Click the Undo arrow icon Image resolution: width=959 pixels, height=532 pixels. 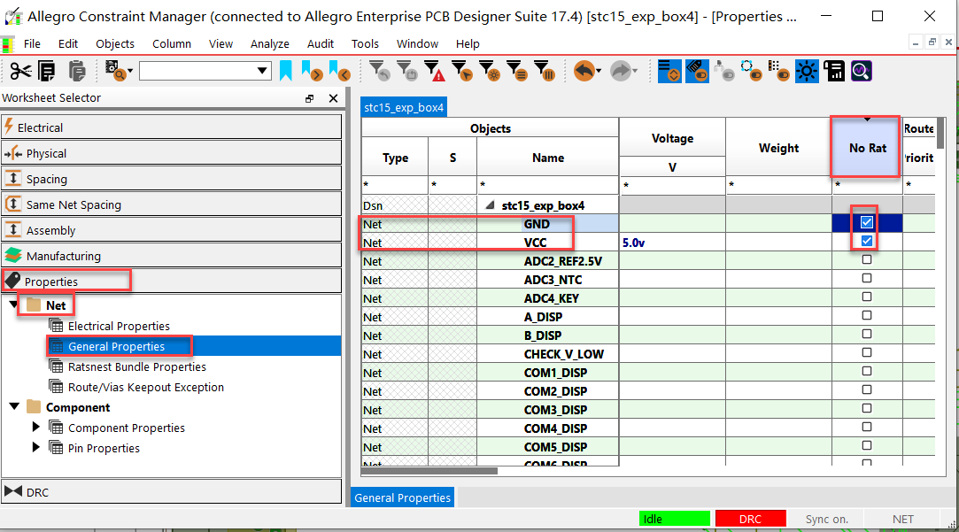click(x=584, y=71)
